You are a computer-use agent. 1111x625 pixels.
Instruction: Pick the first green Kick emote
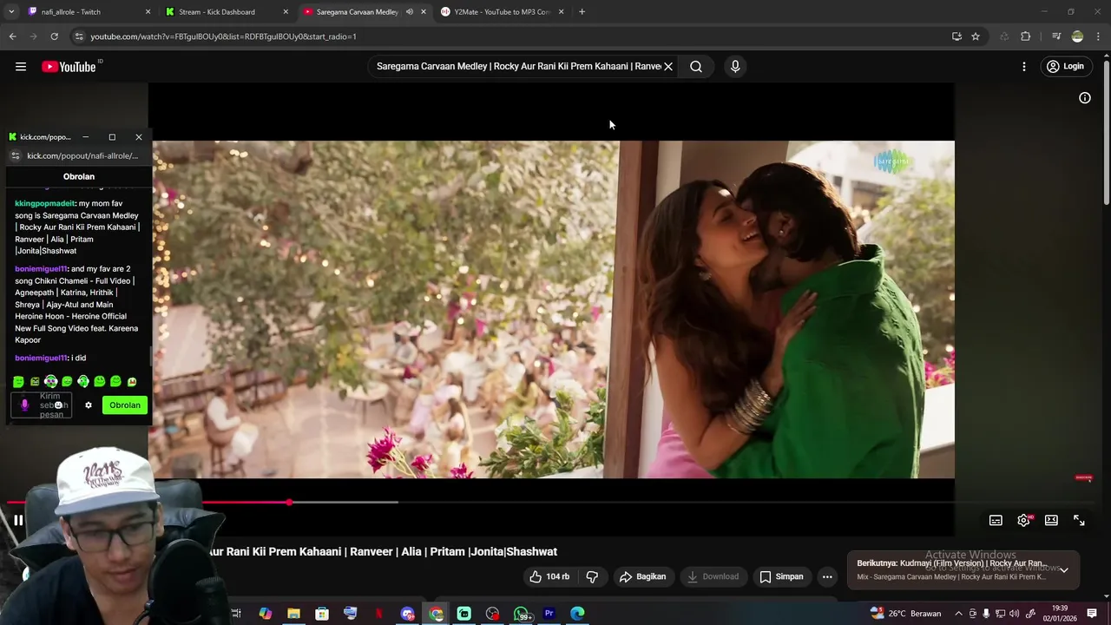click(x=18, y=382)
